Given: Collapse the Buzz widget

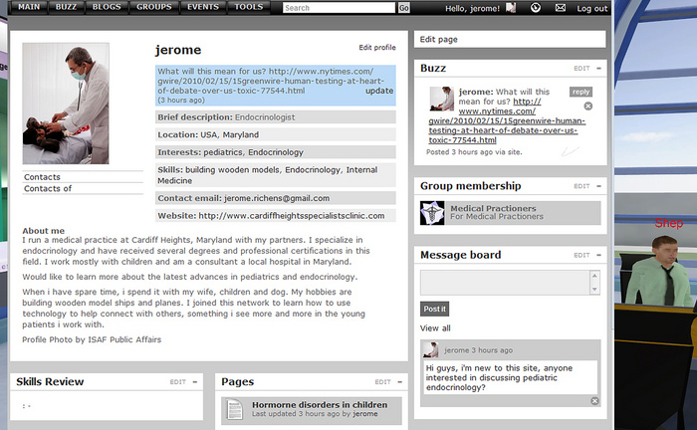Looking at the screenshot, I should pos(598,69).
